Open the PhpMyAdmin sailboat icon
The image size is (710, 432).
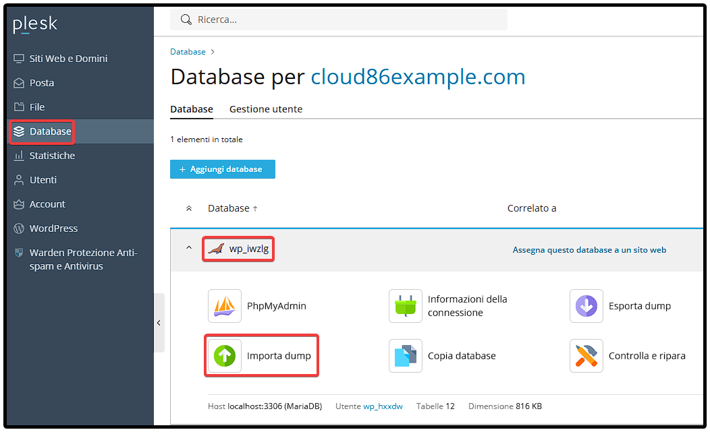[x=225, y=306]
